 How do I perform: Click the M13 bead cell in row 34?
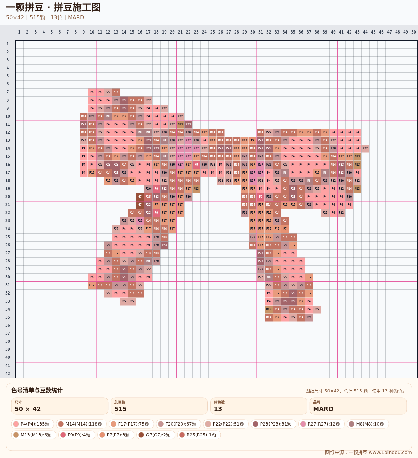(269, 309)
